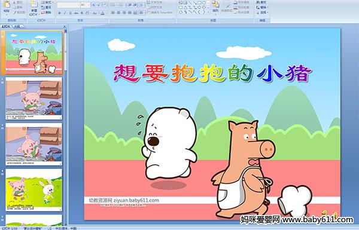Image resolution: width=359 pixels, height=230 pixels.
Task: Toggle Bold text formatting
Action: click(59, 13)
